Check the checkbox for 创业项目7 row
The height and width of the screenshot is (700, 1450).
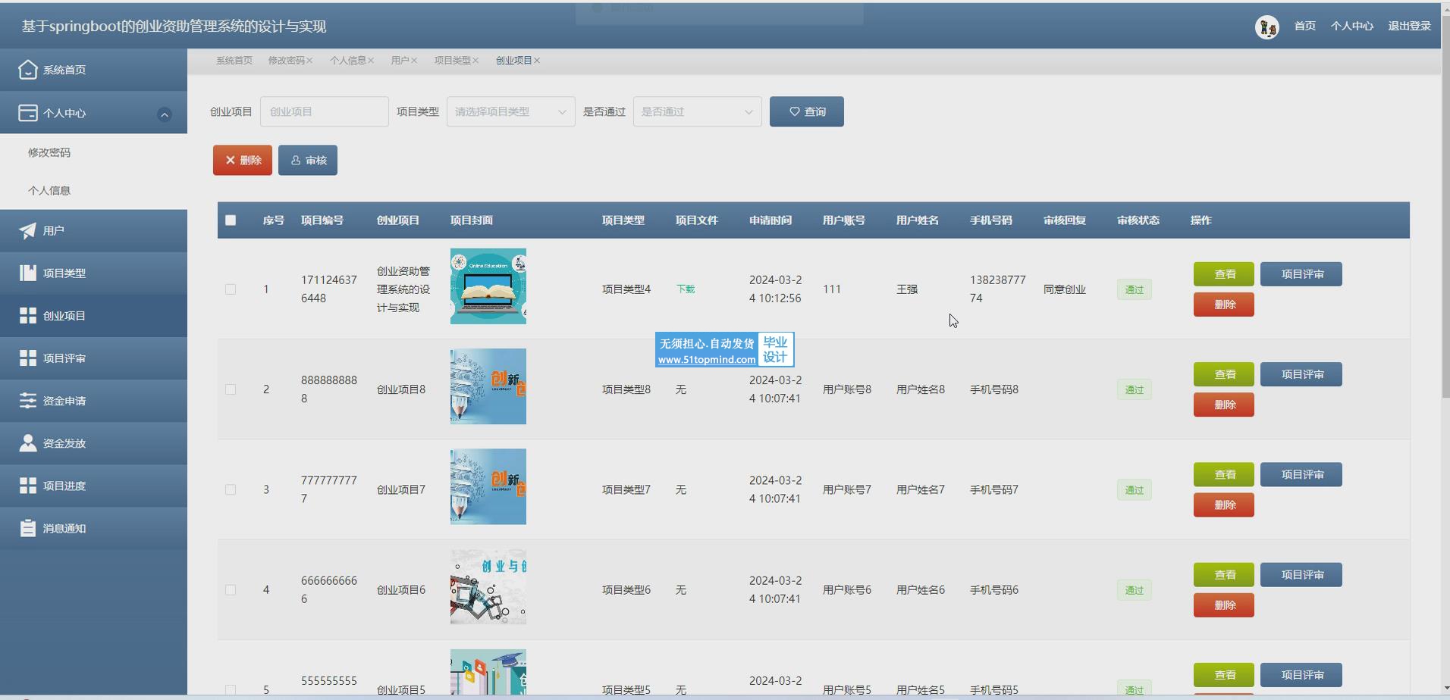[x=231, y=489]
